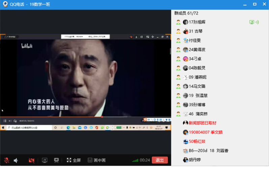Screen dimensions: 269x170
Task: Click the QQ电话 app logo in the title bar
Action: [5, 4]
